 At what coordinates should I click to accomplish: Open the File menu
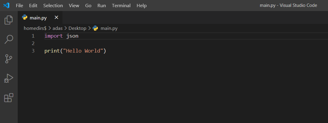click(x=19, y=5)
